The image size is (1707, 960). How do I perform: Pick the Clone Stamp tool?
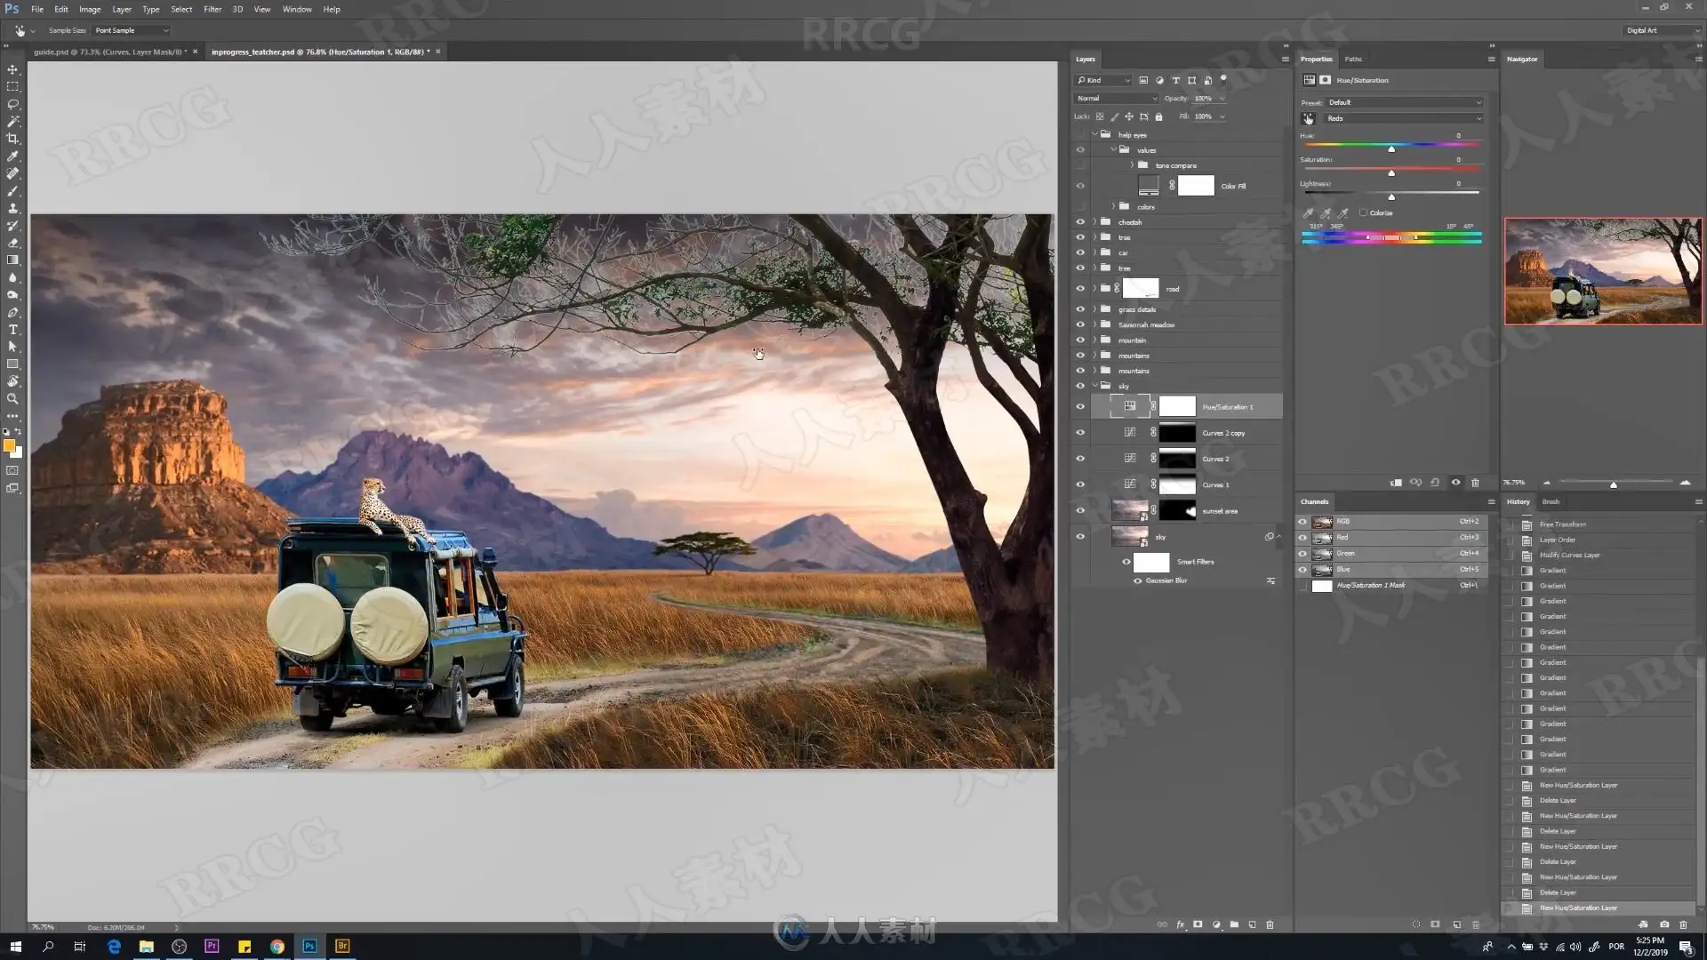(x=12, y=208)
